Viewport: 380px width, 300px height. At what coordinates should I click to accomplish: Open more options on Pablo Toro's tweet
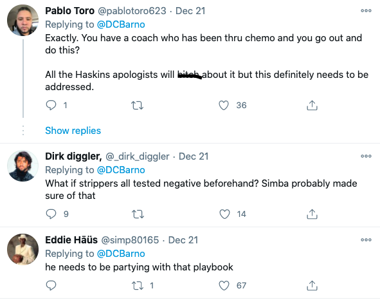(366, 11)
